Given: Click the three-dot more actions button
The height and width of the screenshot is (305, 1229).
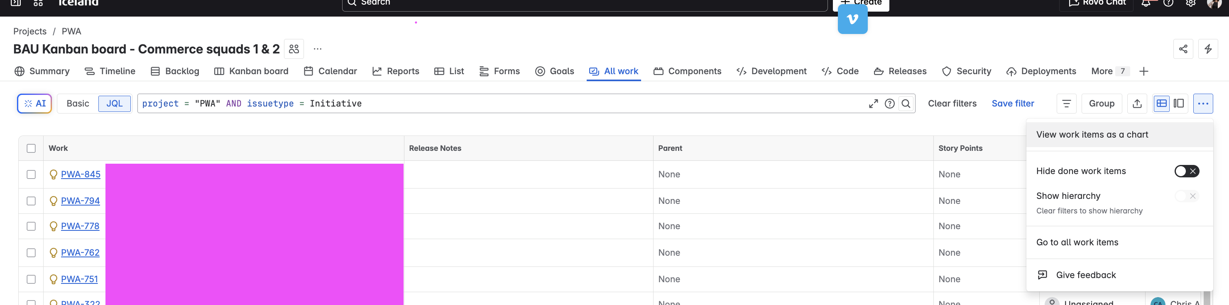Looking at the screenshot, I should (x=1203, y=104).
